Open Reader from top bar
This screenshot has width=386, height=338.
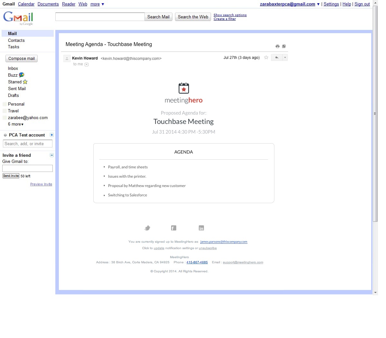69,4
